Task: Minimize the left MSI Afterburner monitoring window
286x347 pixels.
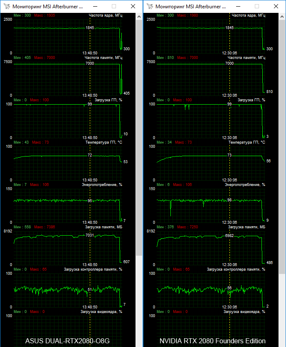Action: (95, 6)
